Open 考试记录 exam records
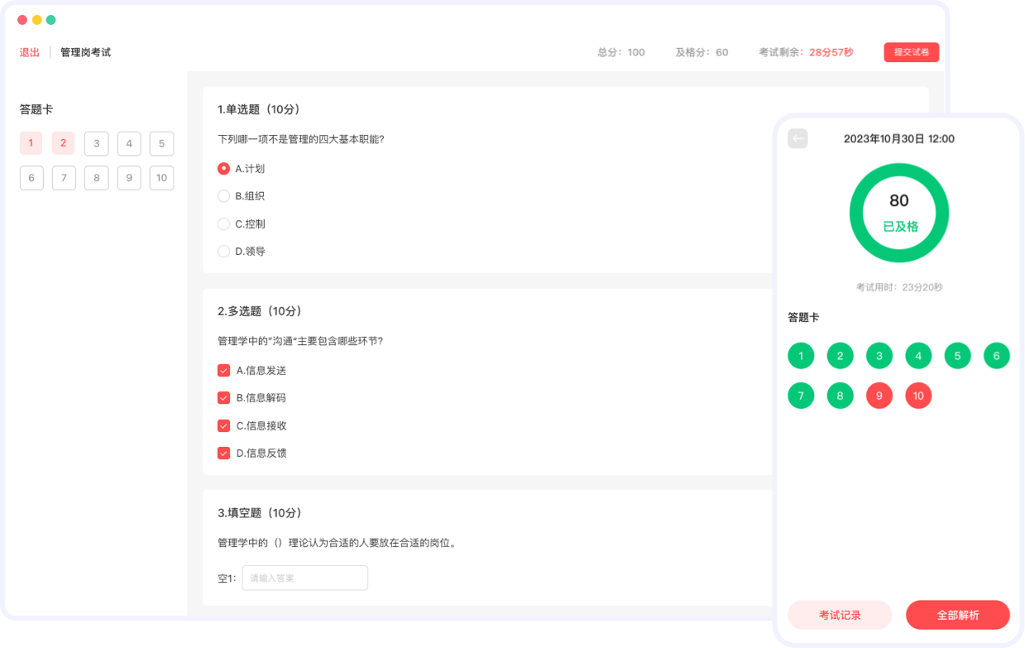 [839, 615]
